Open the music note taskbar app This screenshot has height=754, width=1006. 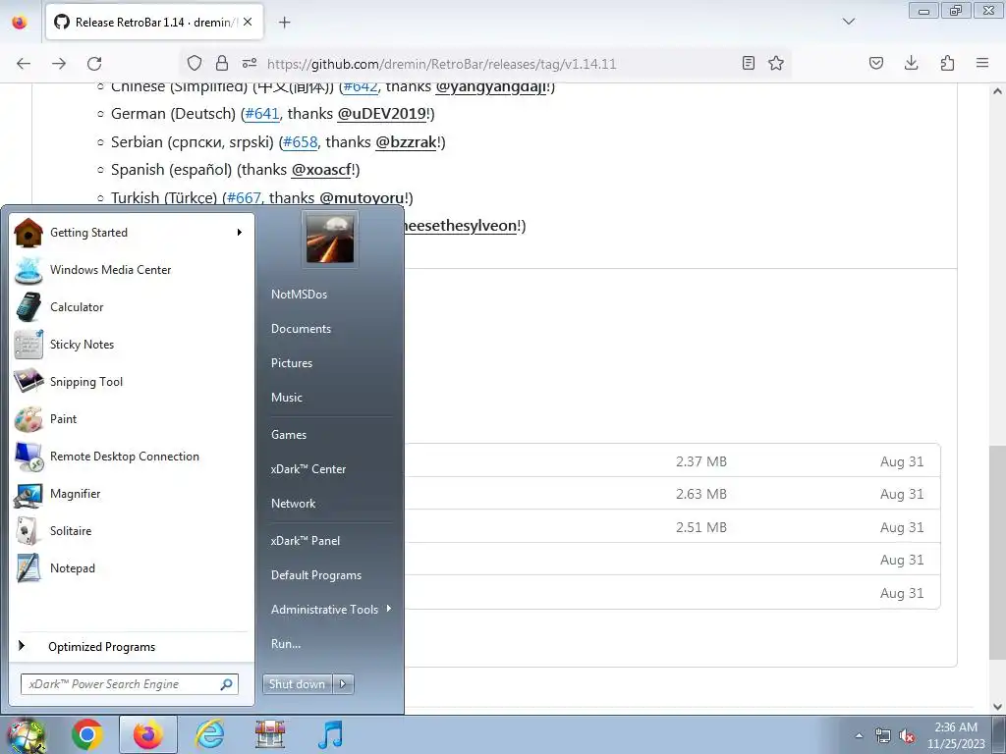coord(331,734)
